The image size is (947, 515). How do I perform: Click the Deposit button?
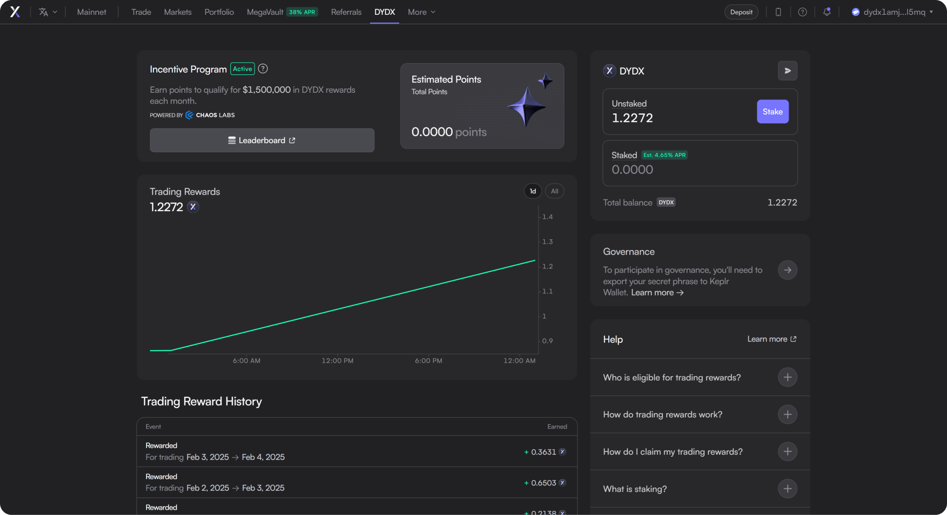[x=740, y=12]
